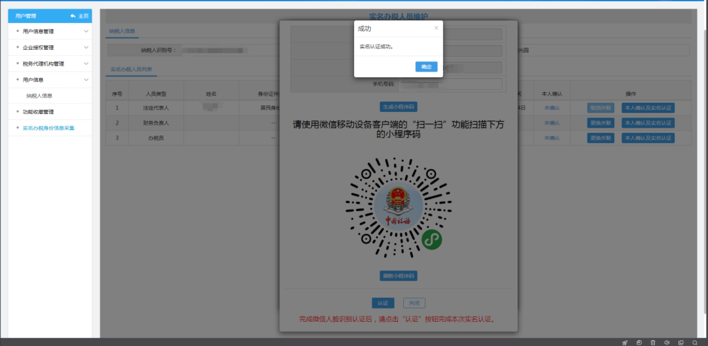Open the 实名办税身份信息采集 menu item
Image resolution: width=708 pixels, height=346 pixels.
tap(50, 128)
